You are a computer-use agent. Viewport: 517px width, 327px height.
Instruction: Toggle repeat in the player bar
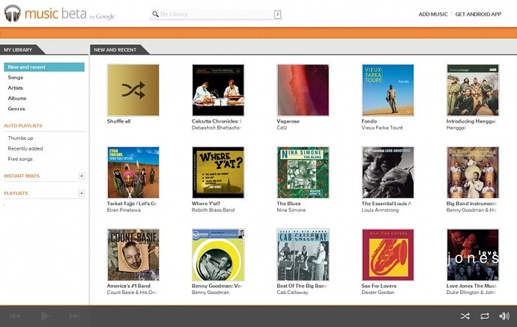click(x=485, y=316)
